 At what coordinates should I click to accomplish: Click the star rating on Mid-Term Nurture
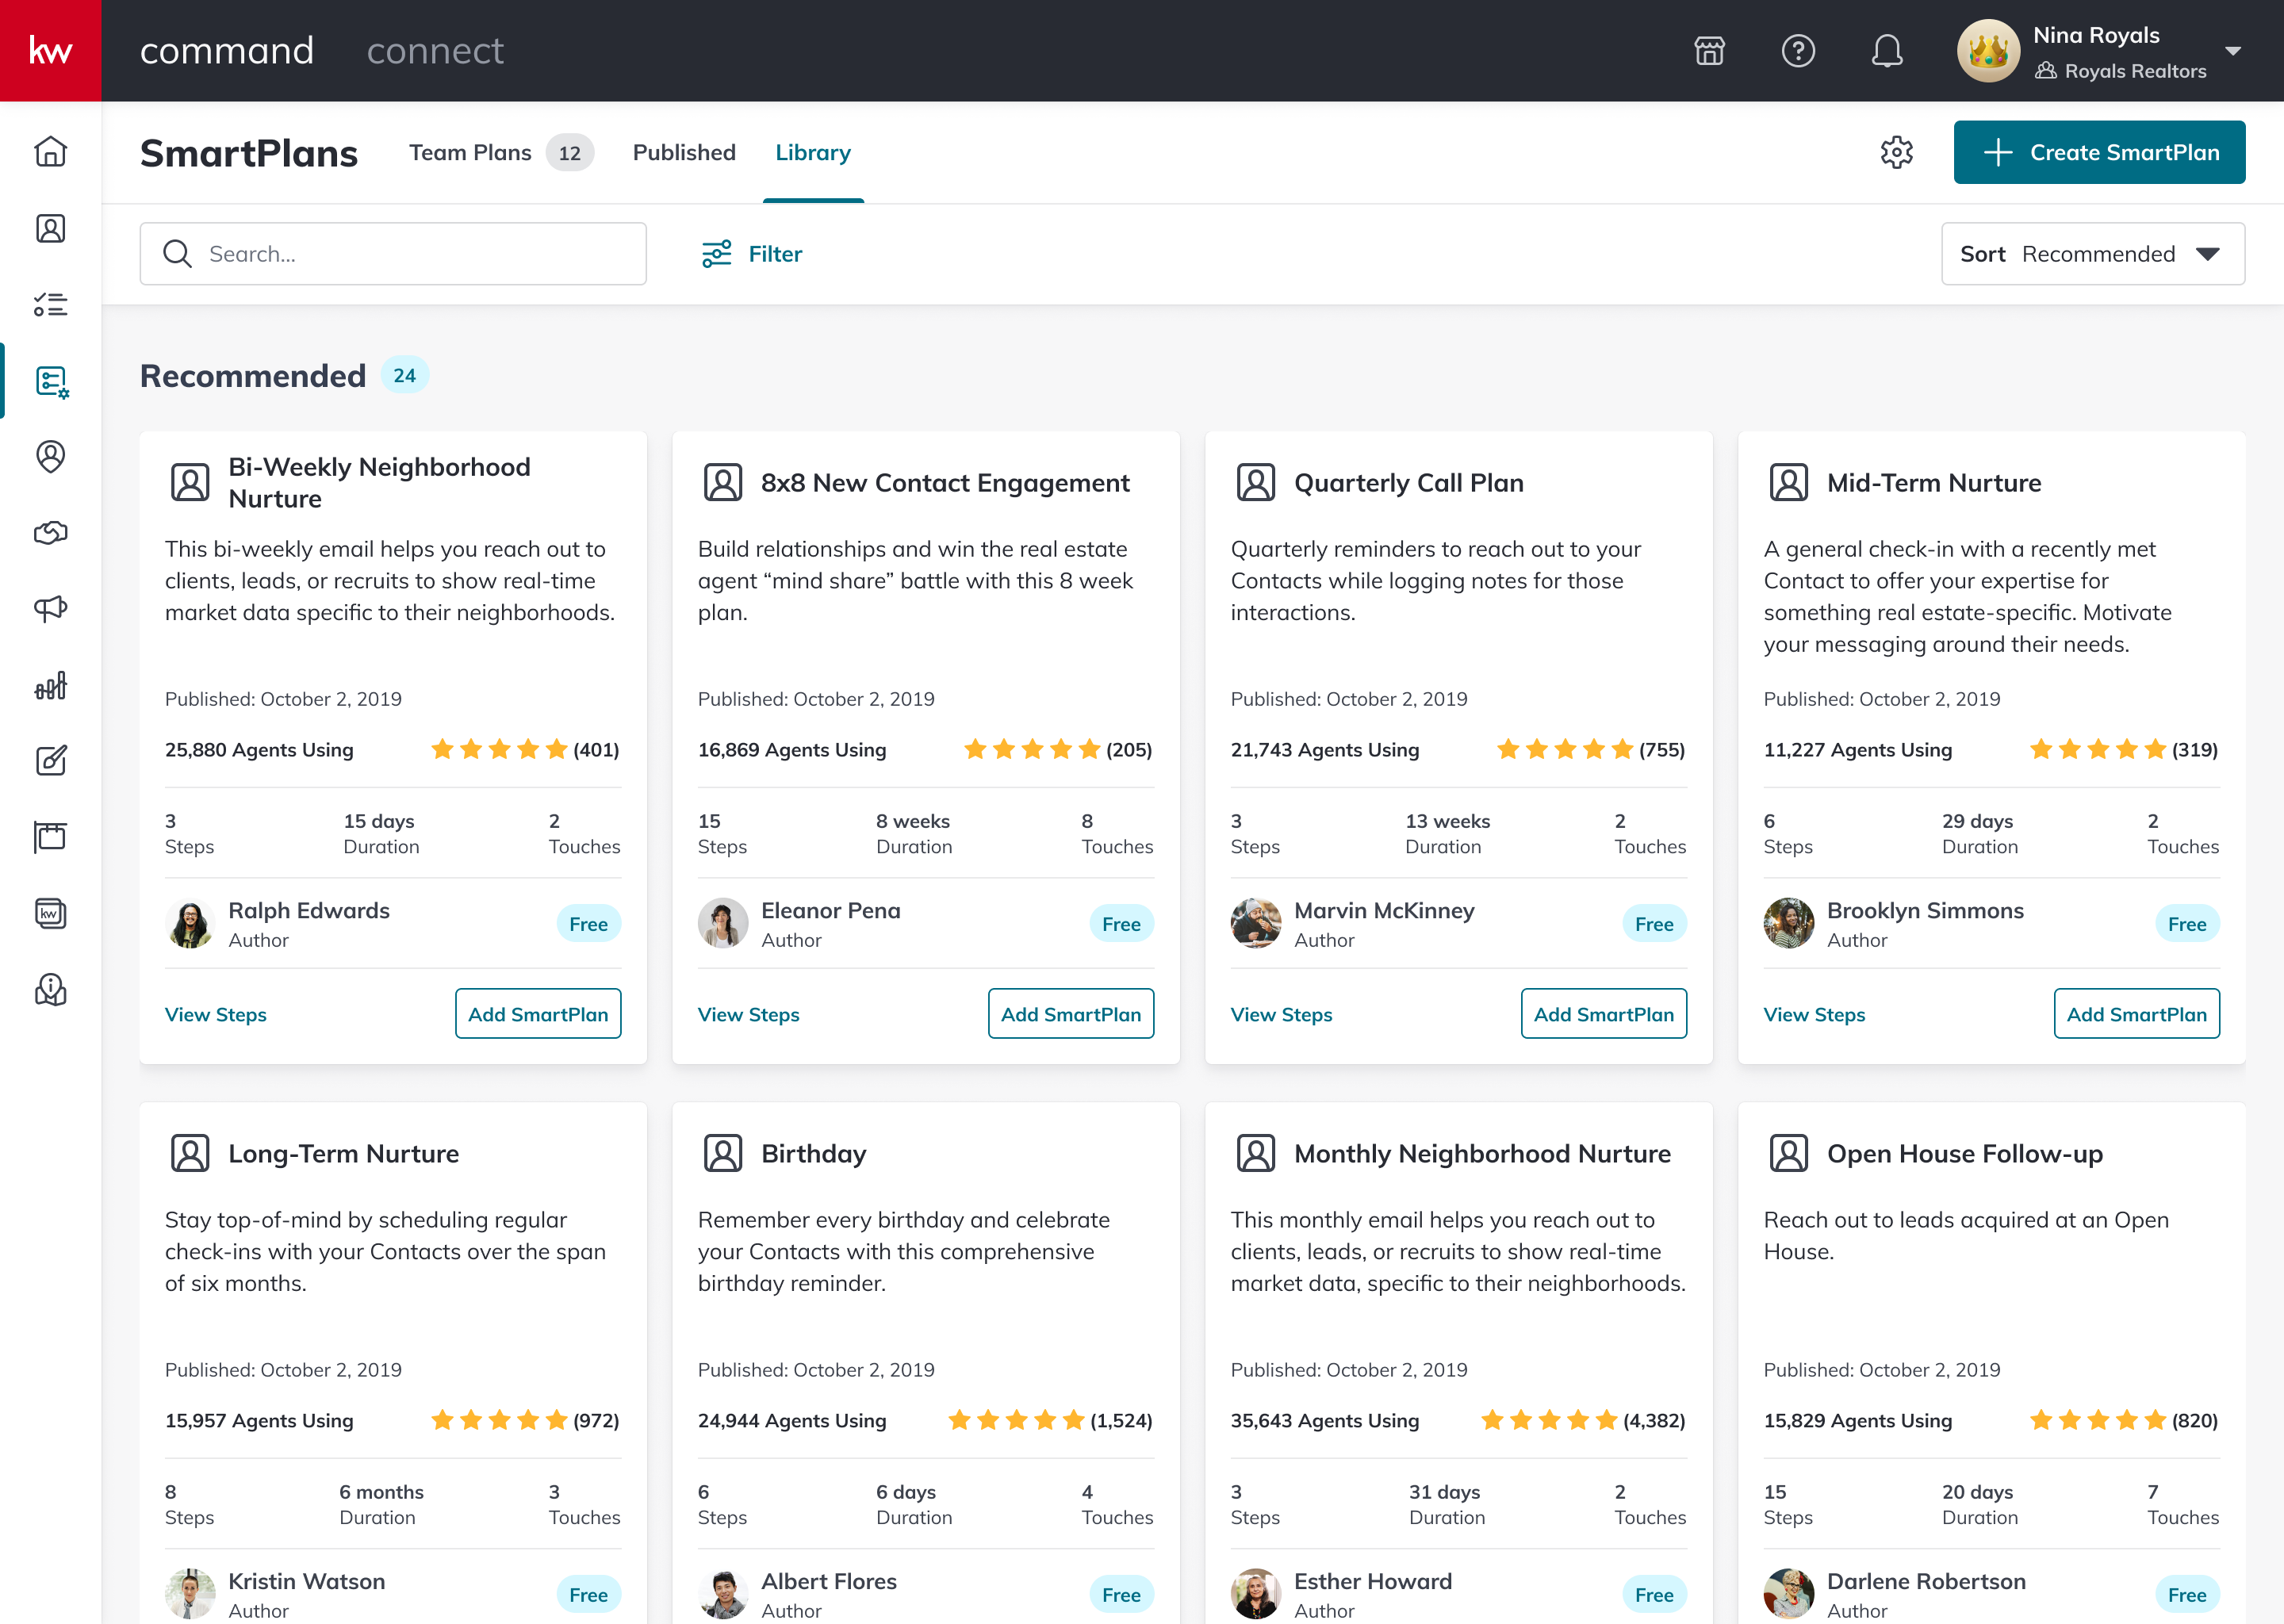[2097, 750]
